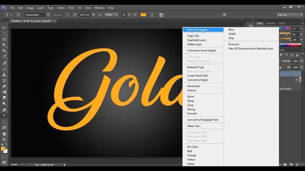Click the layer Opacity value field
This screenshot has height=171, width=305.
pos(296,61)
